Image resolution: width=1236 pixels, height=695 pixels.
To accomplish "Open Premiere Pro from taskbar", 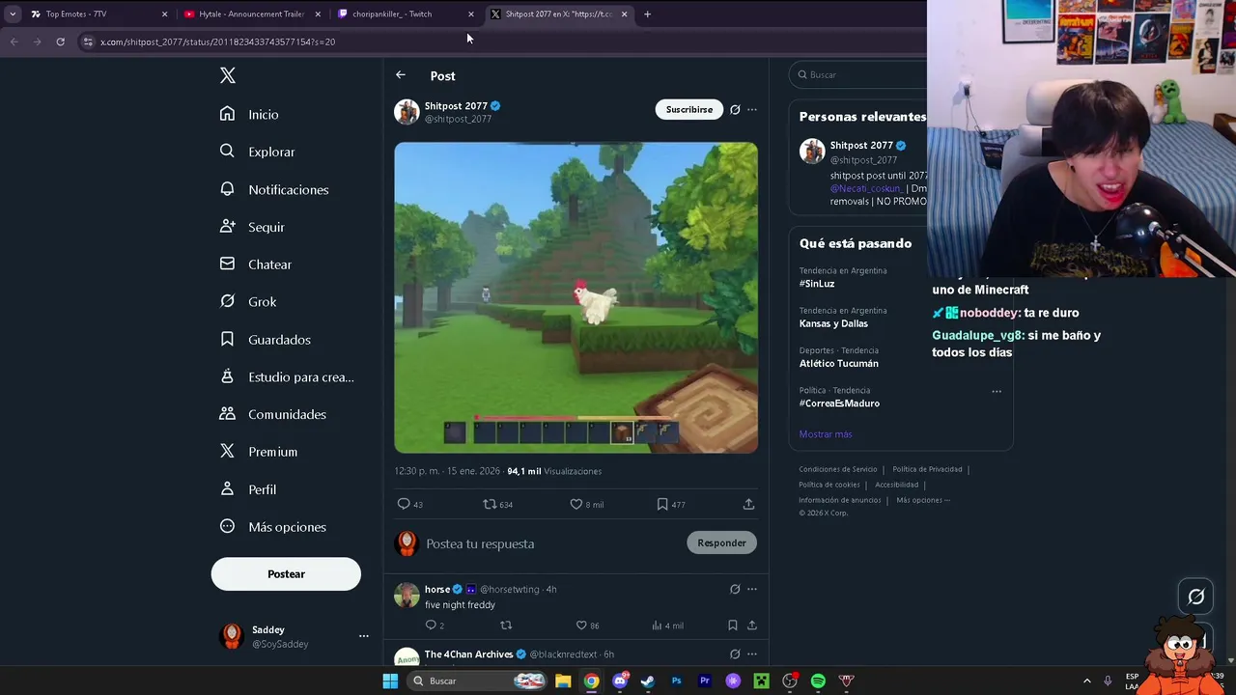I will point(705,681).
